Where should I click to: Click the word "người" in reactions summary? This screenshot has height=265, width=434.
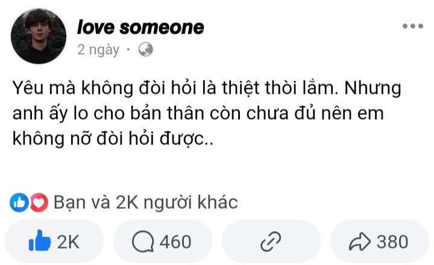[x=168, y=203]
